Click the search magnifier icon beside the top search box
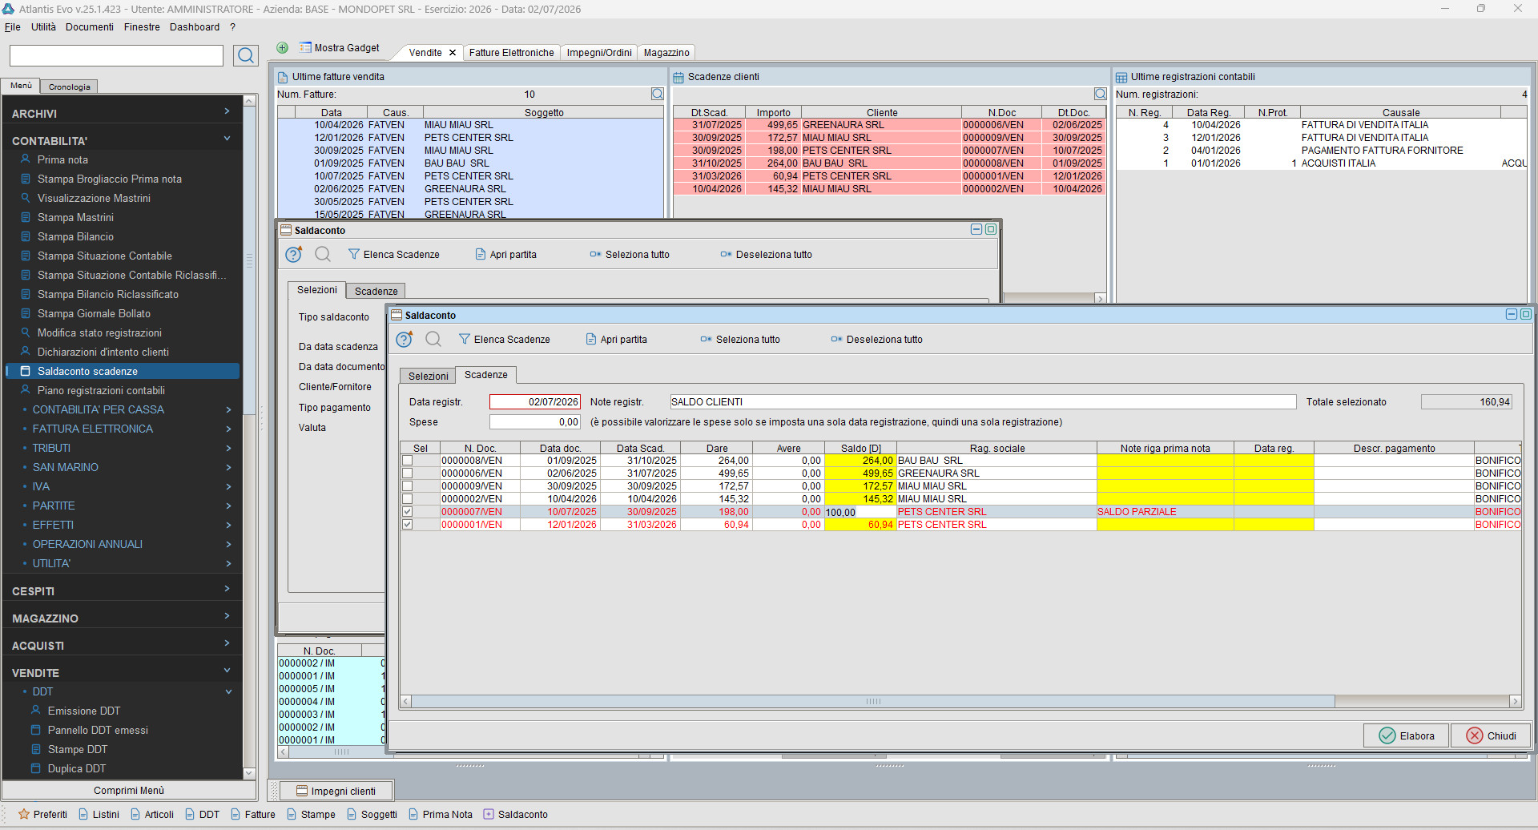 coord(246,55)
